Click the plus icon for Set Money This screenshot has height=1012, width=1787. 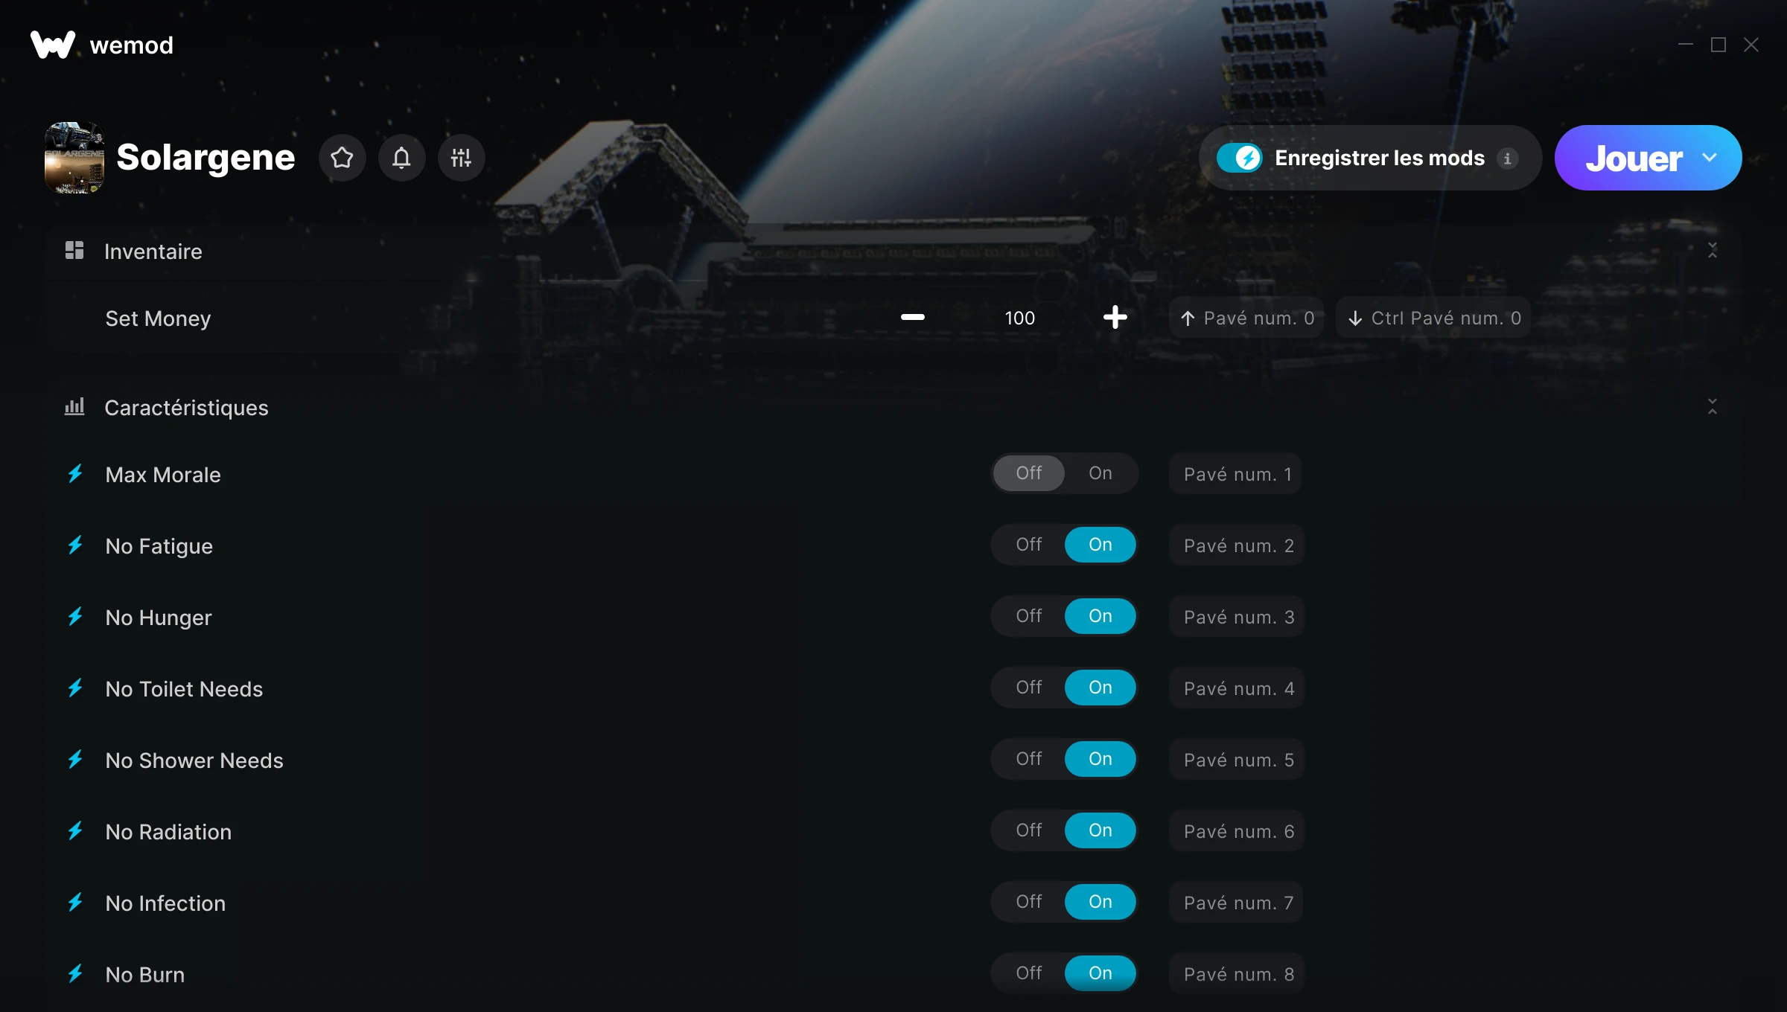pyautogui.click(x=1115, y=318)
